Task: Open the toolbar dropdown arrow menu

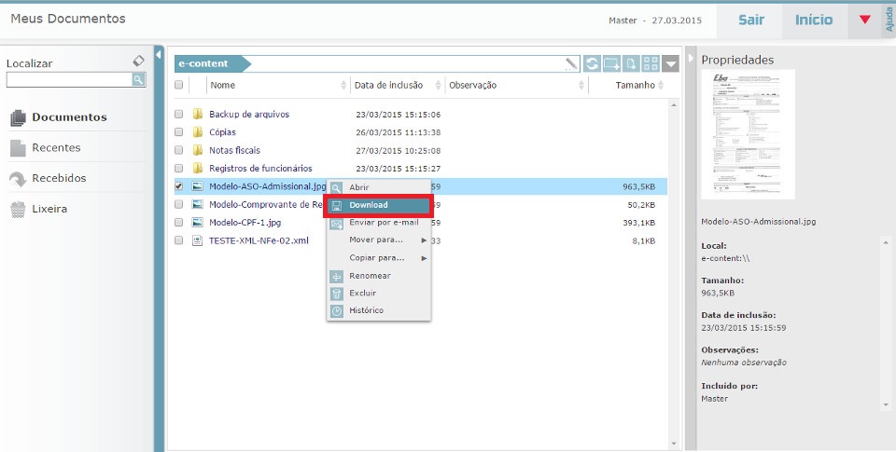Action: (x=672, y=63)
